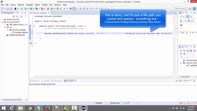Image resolution: width=197 pixels, height=111 pixels.
Task: Click the Run with Coverage icon
Action: [x=36, y=9]
